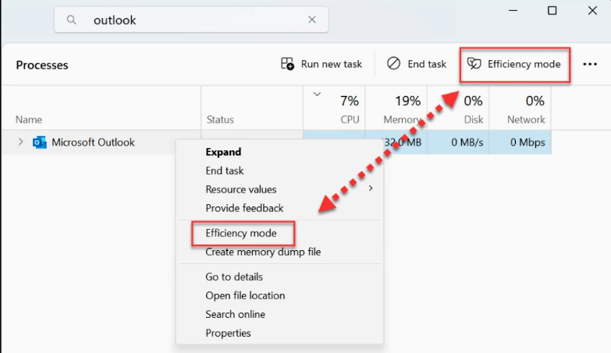The height and width of the screenshot is (353, 611).
Task: Click the Microsoft Outlook app icon
Action: [x=40, y=143]
